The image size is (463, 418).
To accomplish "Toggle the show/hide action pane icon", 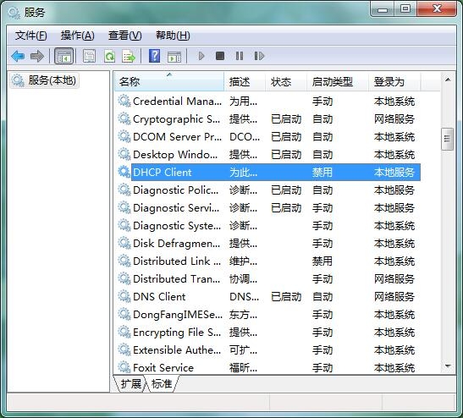I will click(x=174, y=57).
